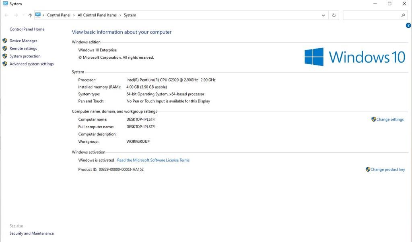Click the Windows 10 logo
412x242 pixels.
(x=355, y=57)
